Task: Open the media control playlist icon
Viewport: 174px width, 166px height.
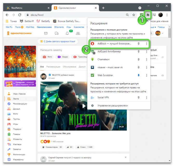Action: [154, 15]
